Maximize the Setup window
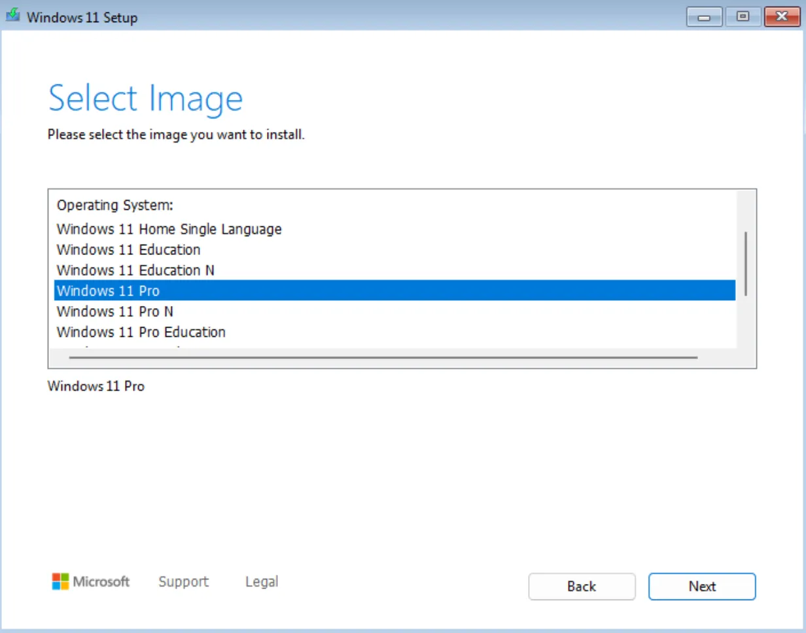Viewport: 806px width, 633px height. [743, 17]
